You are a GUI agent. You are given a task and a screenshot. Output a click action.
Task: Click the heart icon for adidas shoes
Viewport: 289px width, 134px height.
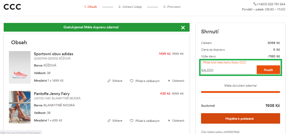click(131, 81)
